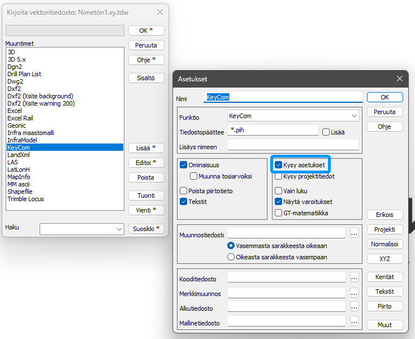Click the Normalisoi button
415x339 pixels.
pos(384,245)
